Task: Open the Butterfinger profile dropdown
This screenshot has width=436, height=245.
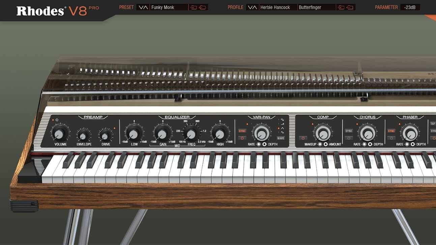Action: click(x=316, y=7)
